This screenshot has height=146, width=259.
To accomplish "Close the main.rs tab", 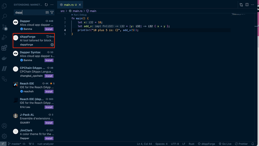I will 80,5.
